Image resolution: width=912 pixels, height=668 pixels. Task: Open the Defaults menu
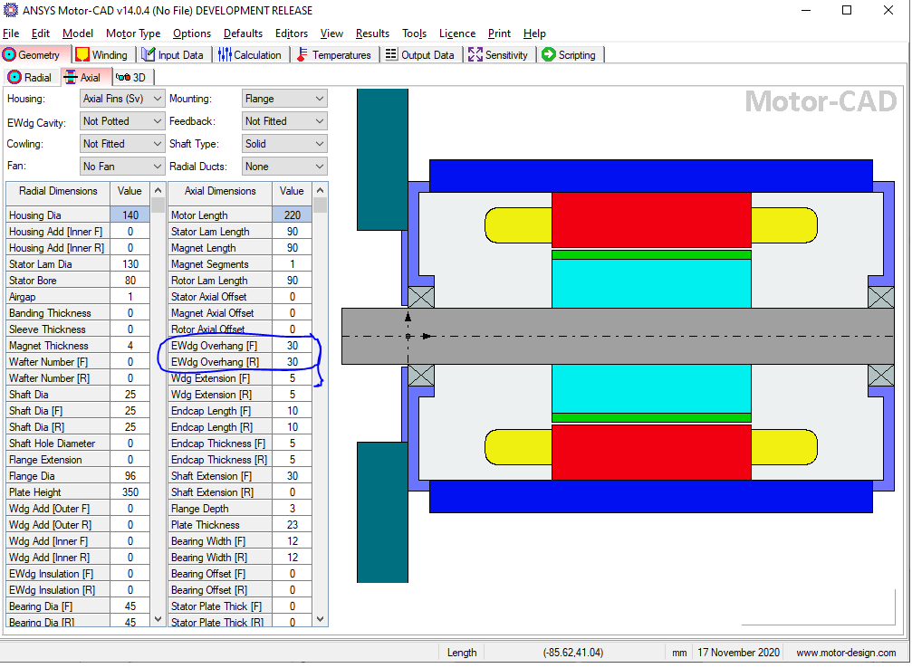243,33
